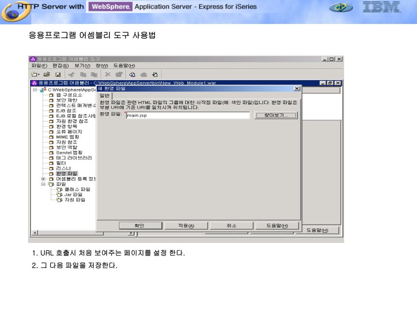Select the 일반 tab in the dialog

(105, 95)
